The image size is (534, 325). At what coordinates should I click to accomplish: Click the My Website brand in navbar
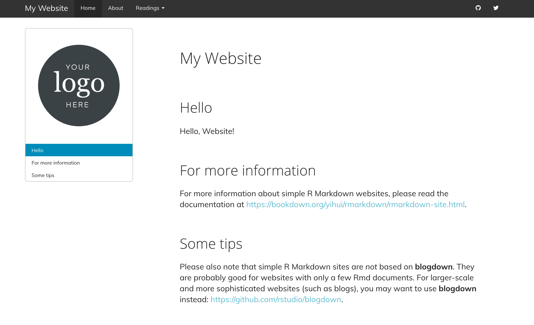(x=46, y=8)
